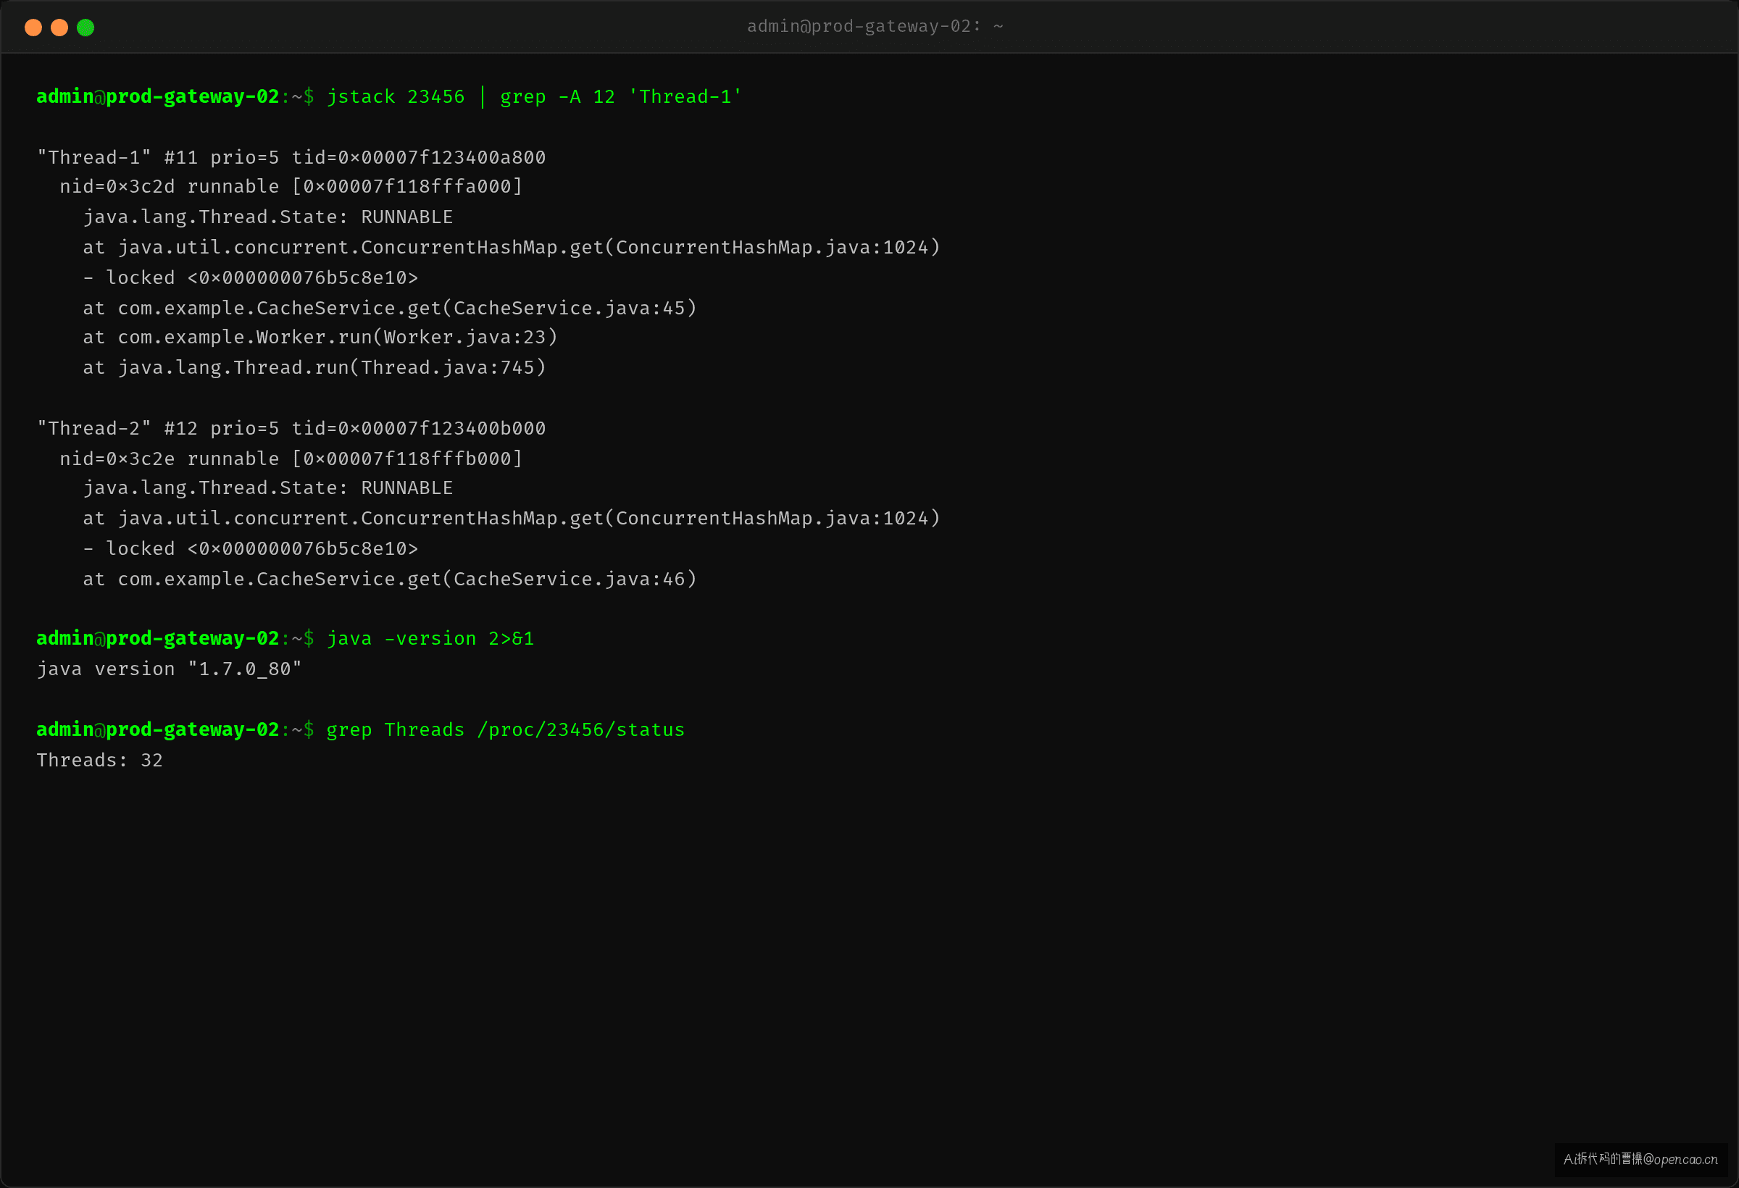This screenshot has height=1188, width=1739.
Task: Click Thread-1's java.lang.Thread.State: RUNNABLE line
Action: coord(268,218)
